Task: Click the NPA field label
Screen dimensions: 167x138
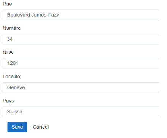Action: [x=8, y=52]
